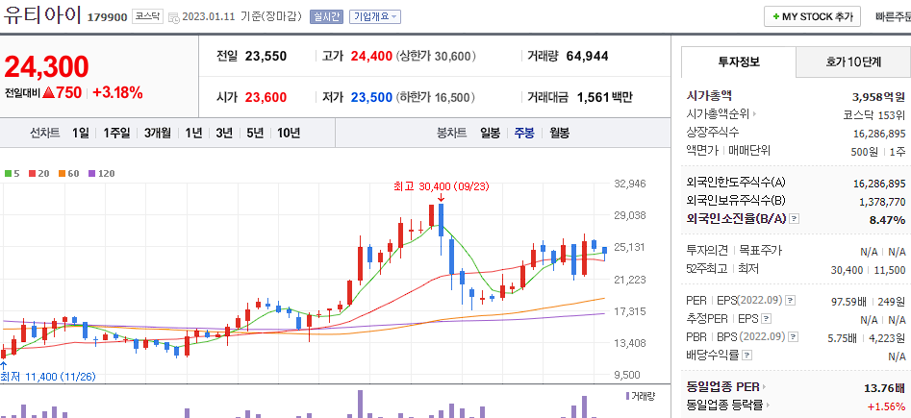911x418 pixels.
Task: Click the 전일 value 23,550
Action: coord(266,57)
